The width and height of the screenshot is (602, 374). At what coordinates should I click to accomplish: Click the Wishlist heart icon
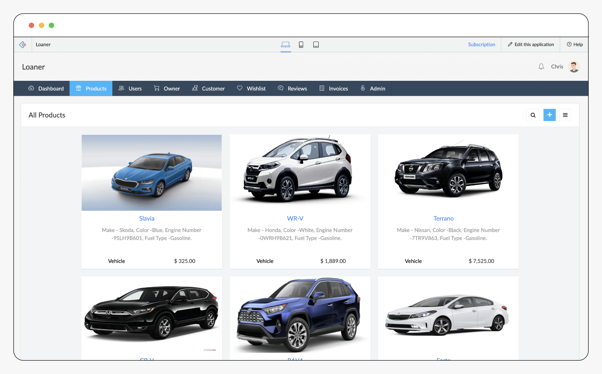(240, 88)
